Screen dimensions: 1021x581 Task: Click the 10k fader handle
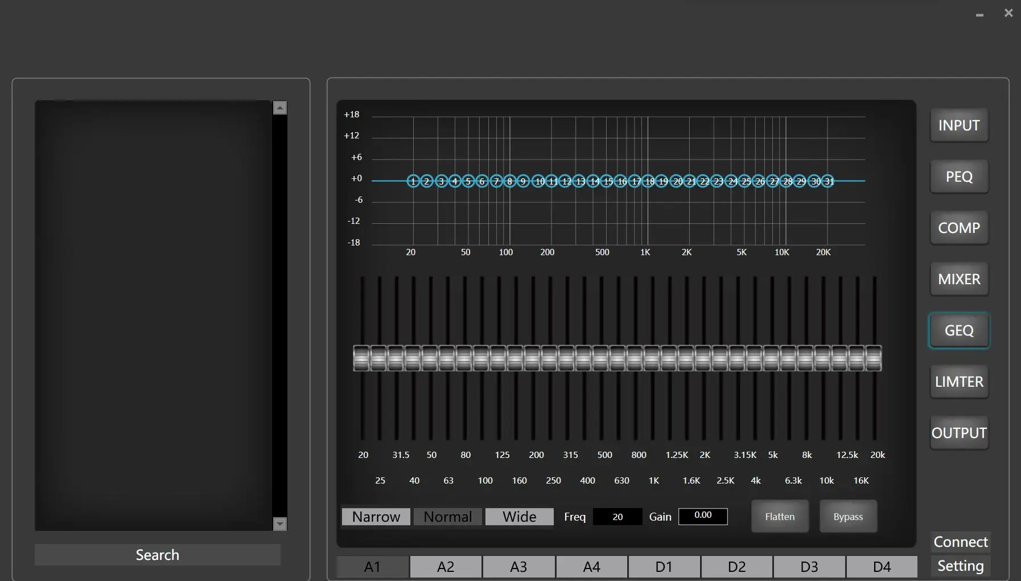[822, 358]
